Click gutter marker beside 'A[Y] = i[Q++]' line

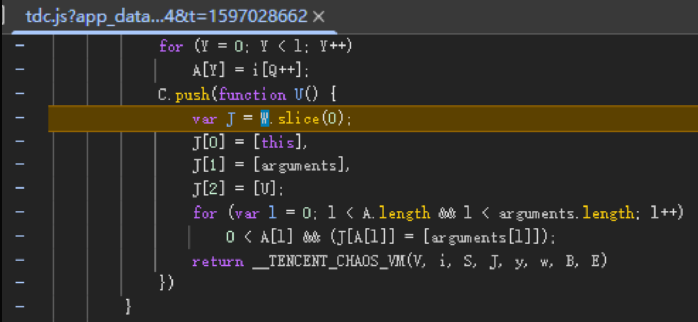tap(20, 70)
